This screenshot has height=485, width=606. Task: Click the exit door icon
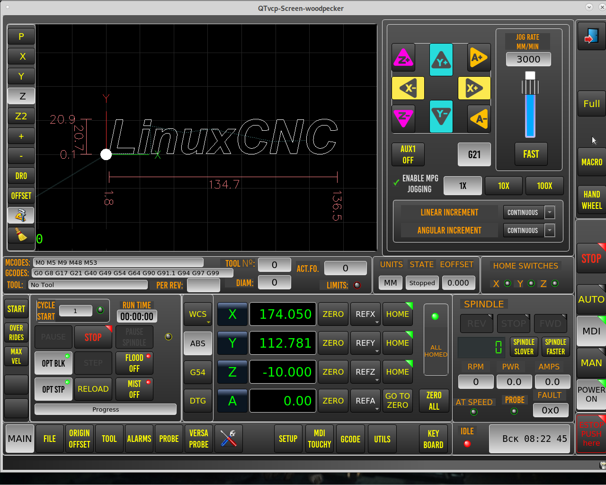click(591, 36)
